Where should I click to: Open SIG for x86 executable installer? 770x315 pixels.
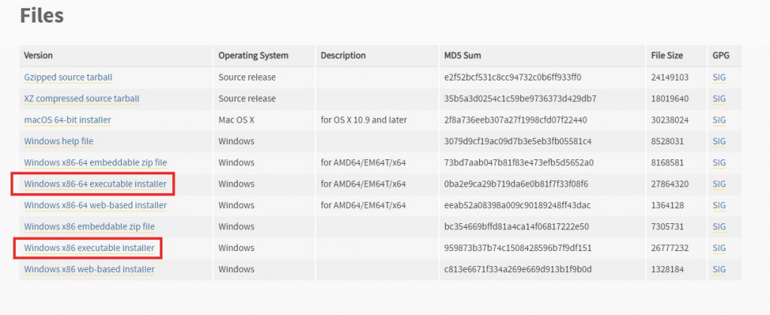click(719, 248)
